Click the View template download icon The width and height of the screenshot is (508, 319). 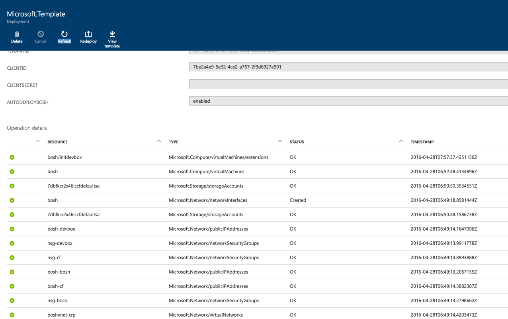[x=112, y=34]
